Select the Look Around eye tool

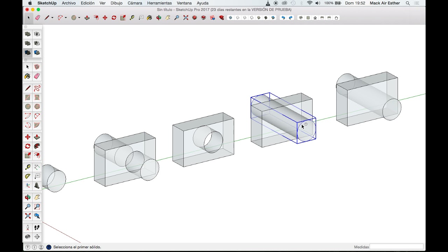28,237
